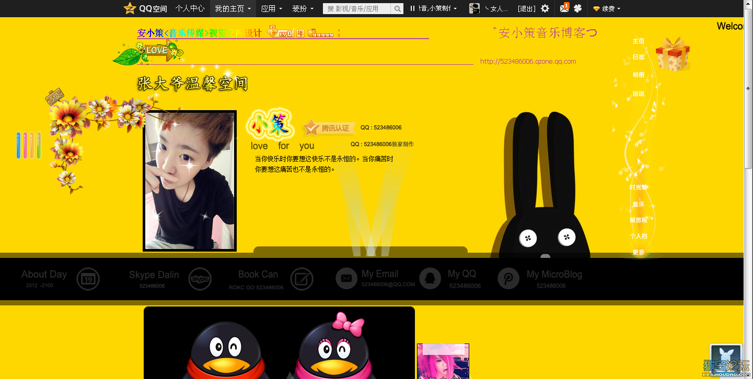Click the 安小策音乐博客 header text

(545, 33)
